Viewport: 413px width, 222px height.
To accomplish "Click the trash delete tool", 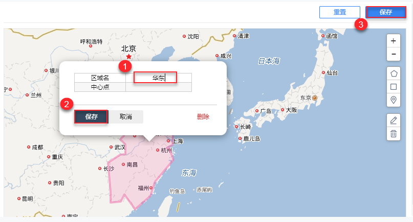I will coord(394,134).
